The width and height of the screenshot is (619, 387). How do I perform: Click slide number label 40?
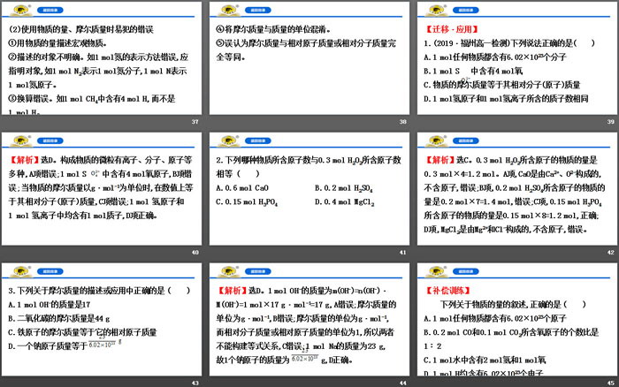coord(195,252)
